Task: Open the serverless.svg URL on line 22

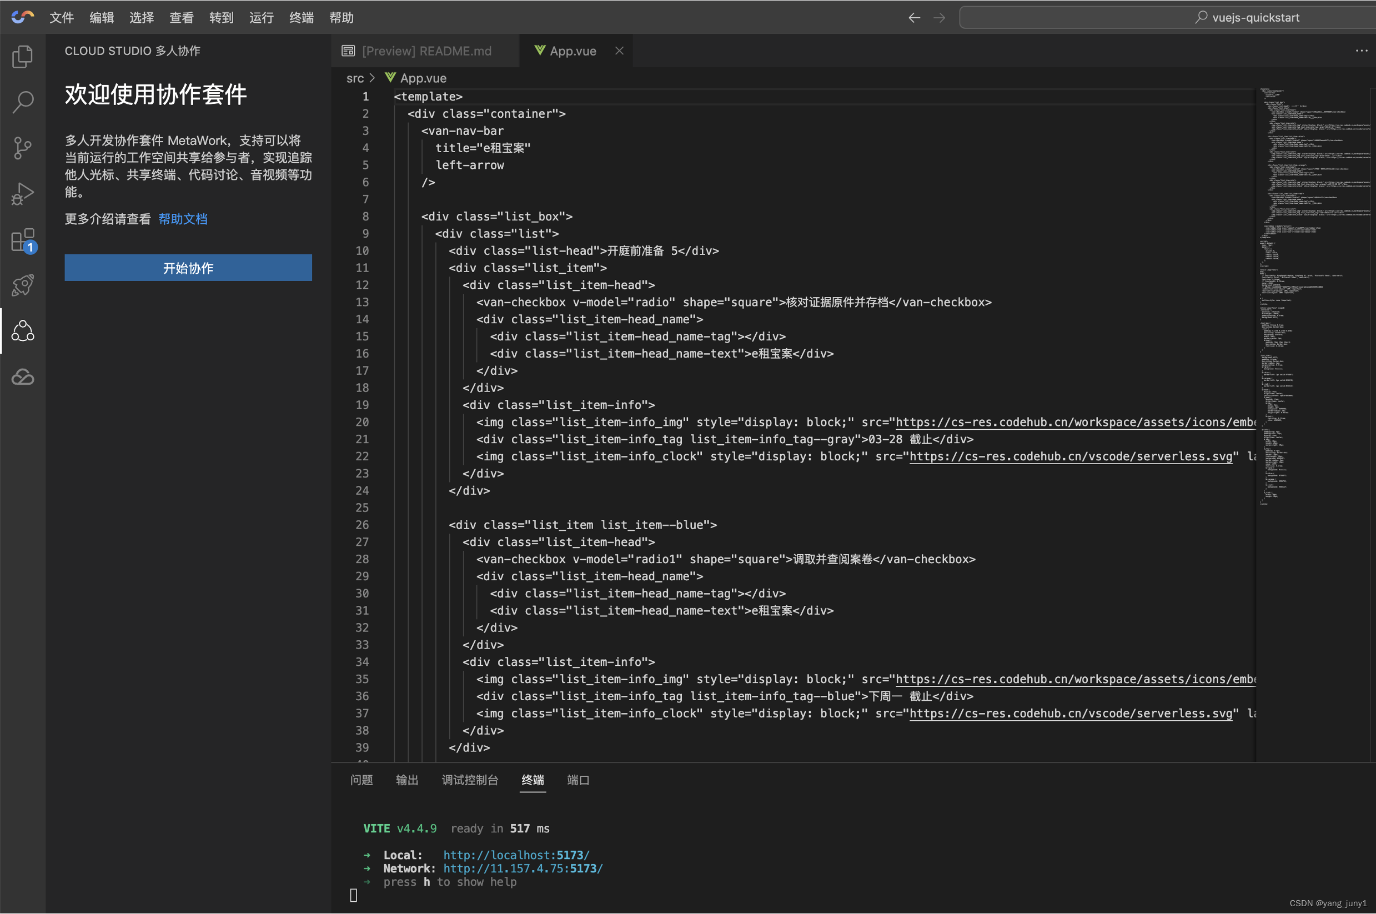Action: (x=1071, y=456)
